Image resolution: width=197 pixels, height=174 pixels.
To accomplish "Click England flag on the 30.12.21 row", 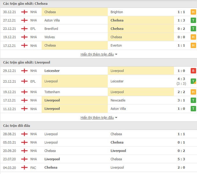I will click(x=24, y=12).
